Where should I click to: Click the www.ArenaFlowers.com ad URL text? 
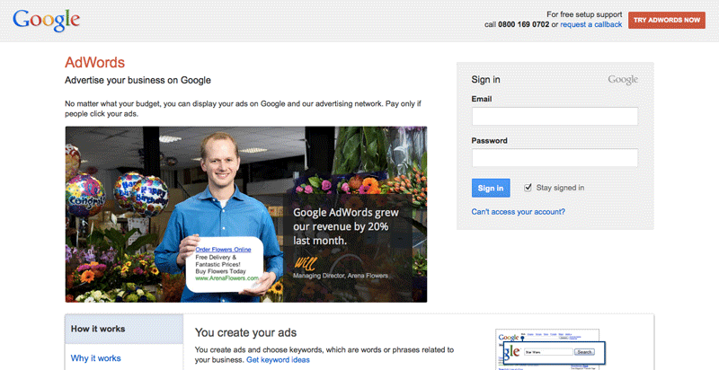[227, 278]
